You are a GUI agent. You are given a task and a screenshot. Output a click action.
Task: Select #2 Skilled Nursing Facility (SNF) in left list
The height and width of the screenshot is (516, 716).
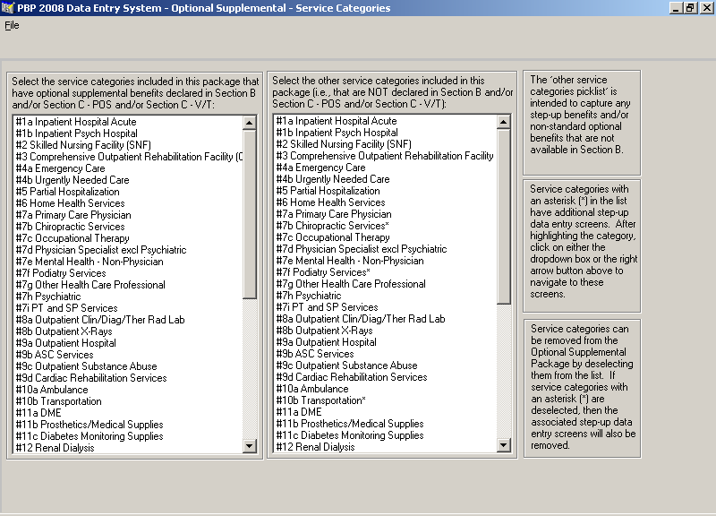128,145
